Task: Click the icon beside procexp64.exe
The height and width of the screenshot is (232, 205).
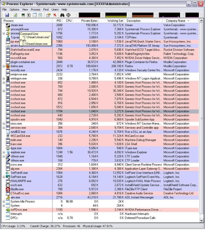Action: click(x=8, y=29)
